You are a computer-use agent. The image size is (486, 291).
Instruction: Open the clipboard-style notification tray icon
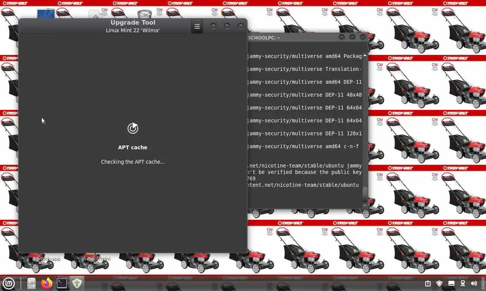(428, 283)
